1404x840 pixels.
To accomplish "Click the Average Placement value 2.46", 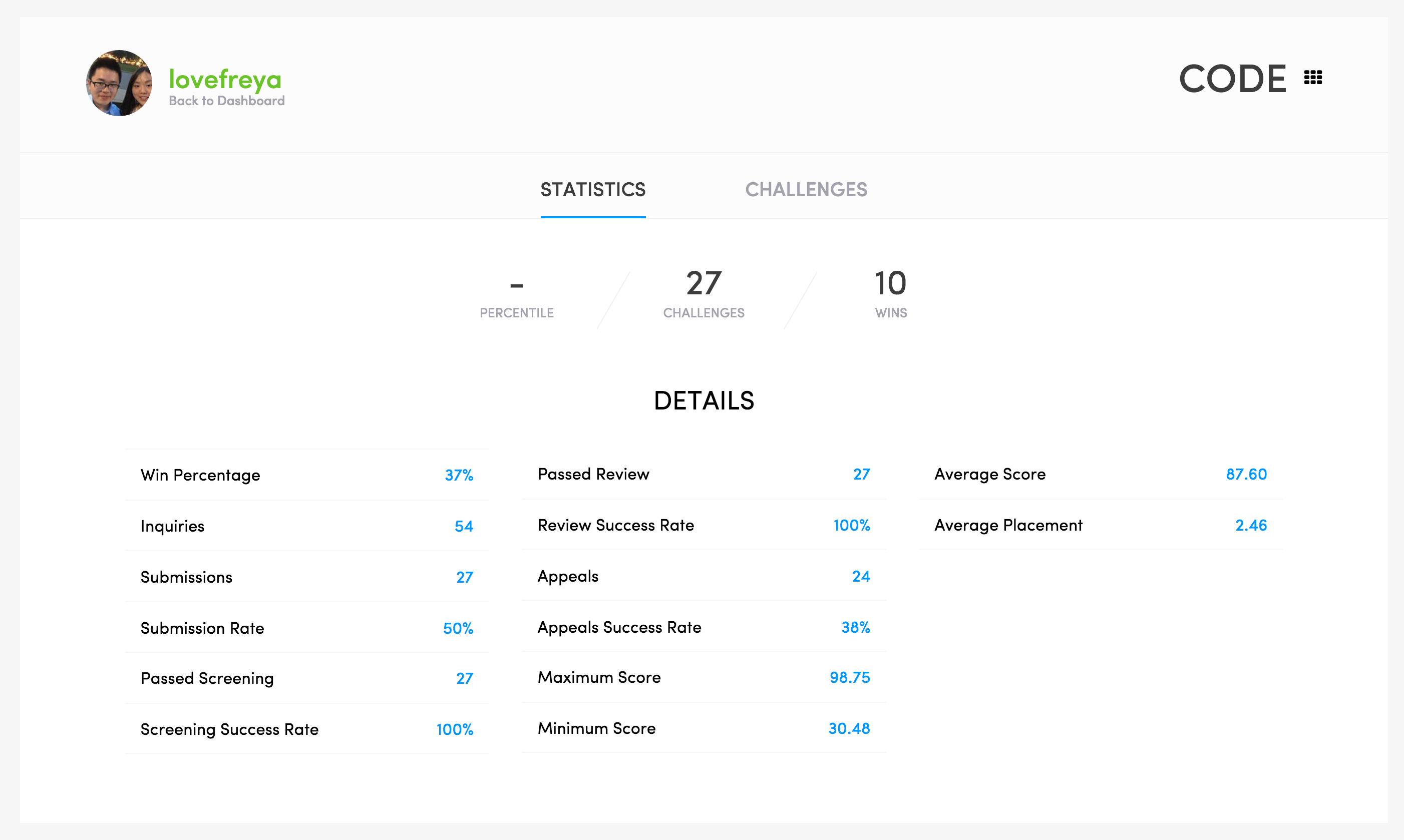I will (x=1251, y=525).
